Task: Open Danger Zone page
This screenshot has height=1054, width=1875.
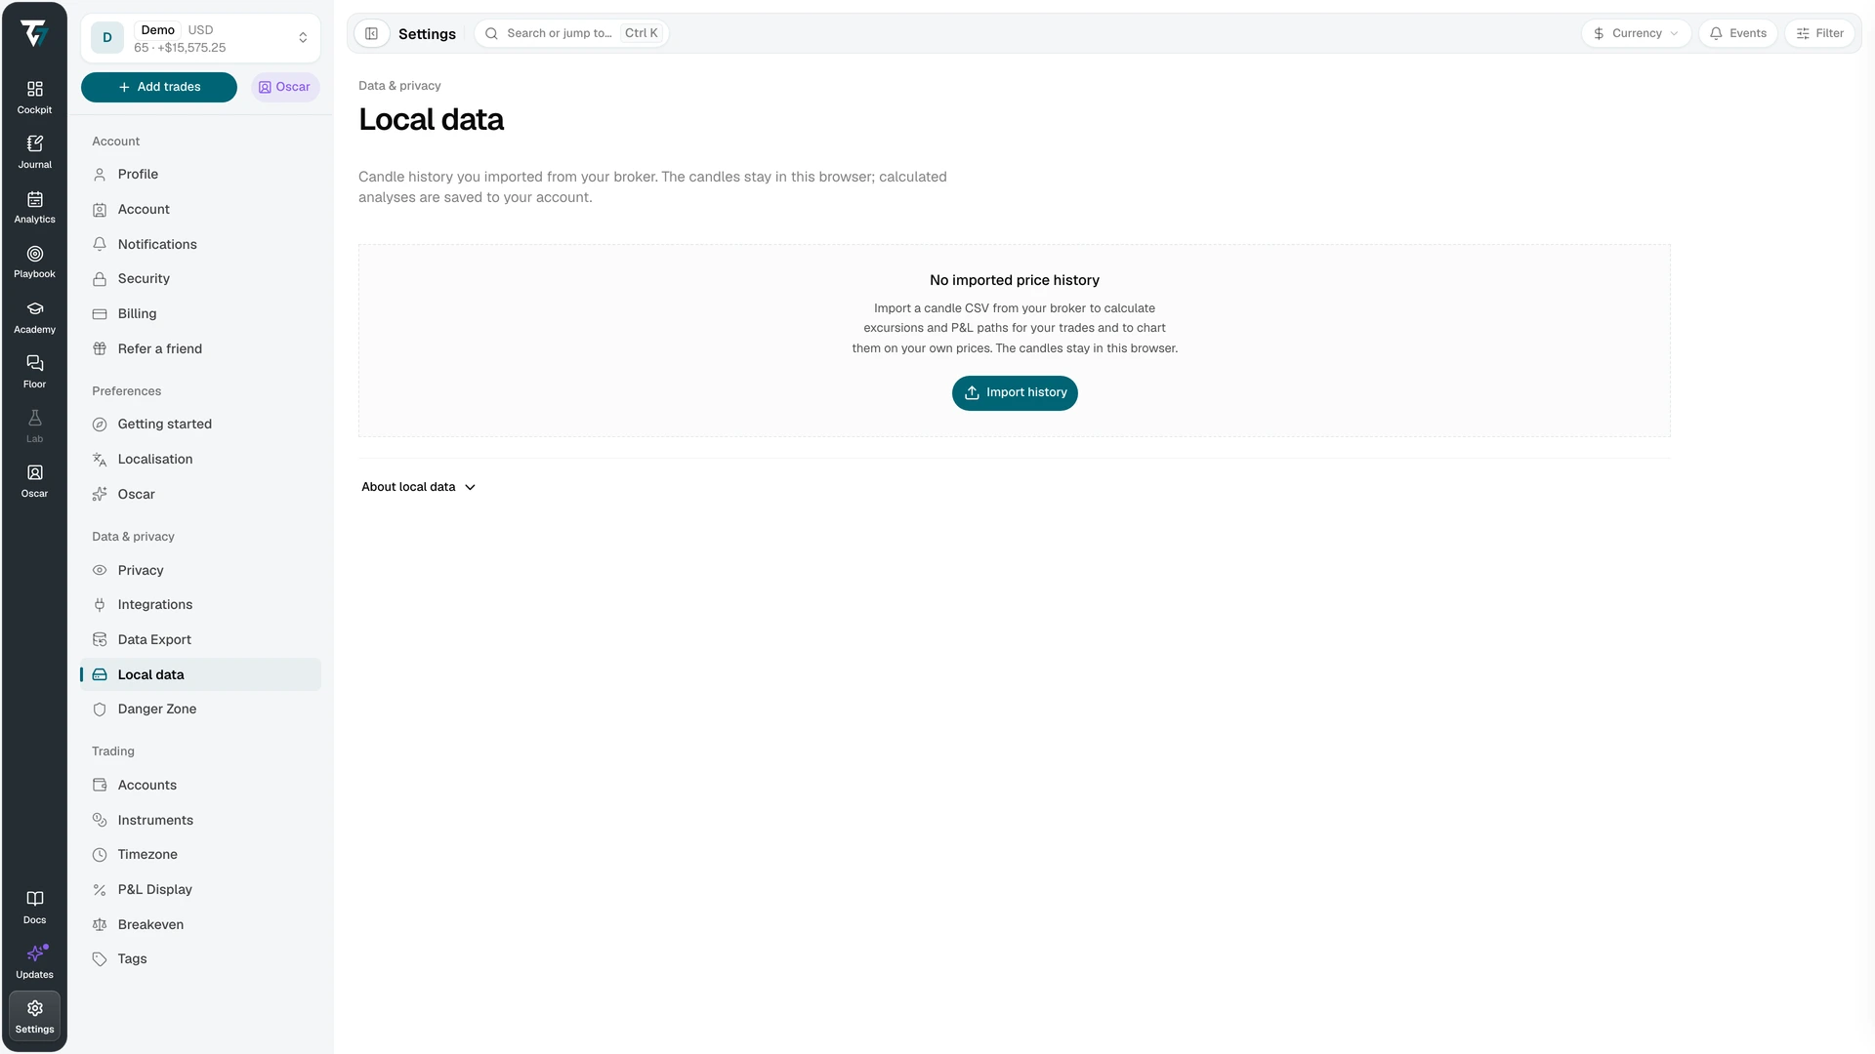Action: click(x=200, y=709)
